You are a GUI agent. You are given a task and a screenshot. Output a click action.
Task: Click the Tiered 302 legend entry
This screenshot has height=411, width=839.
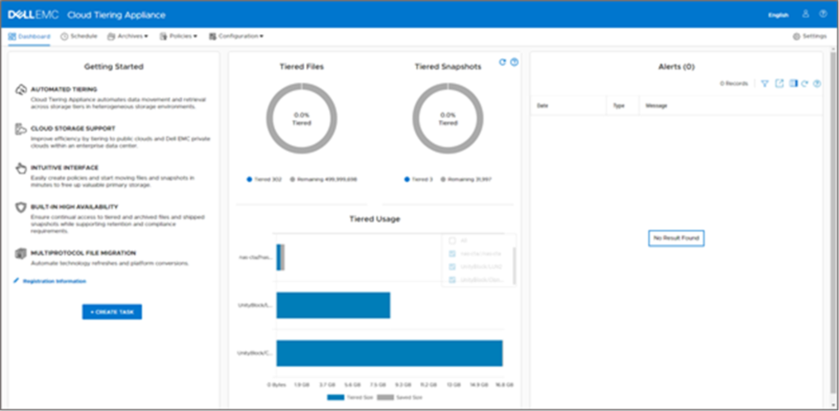264,180
